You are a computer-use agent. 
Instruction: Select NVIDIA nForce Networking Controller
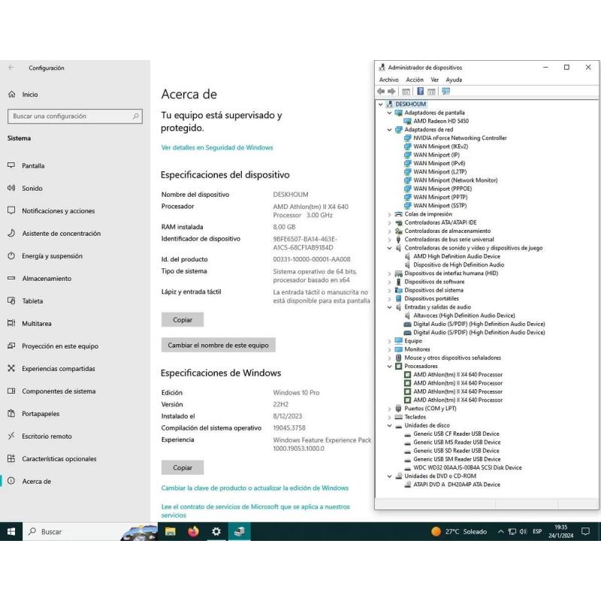click(x=460, y=138)
